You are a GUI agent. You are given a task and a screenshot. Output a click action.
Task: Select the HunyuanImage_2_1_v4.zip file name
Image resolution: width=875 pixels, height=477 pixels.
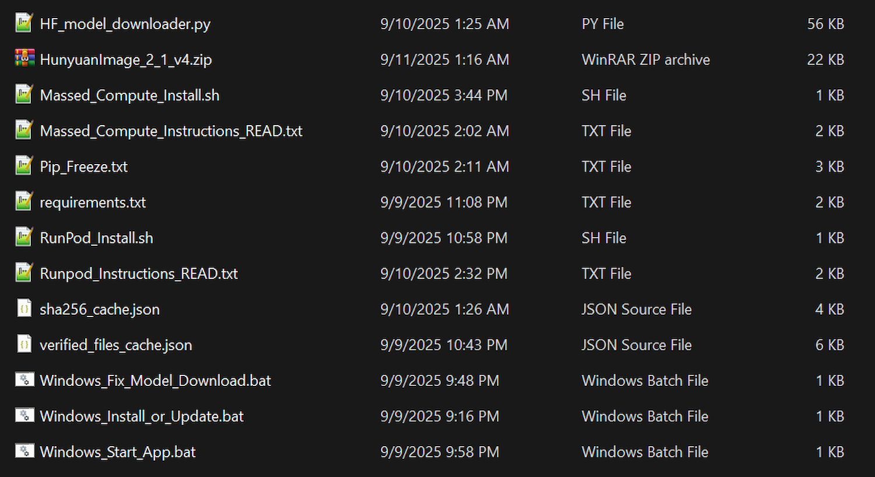click(x=126, y=60)
